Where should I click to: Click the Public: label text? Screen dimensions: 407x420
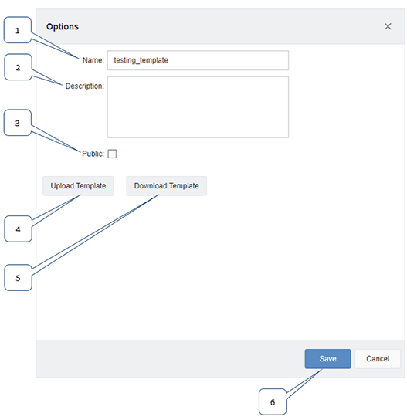point(93,154)
